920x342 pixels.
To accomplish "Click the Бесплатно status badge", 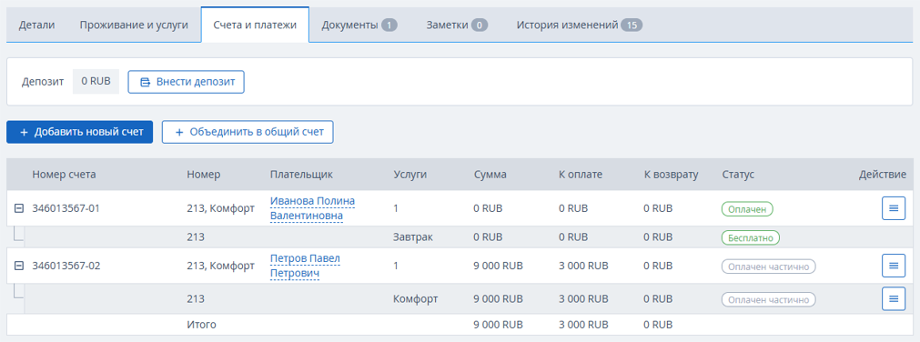I will tap(751, 237).
